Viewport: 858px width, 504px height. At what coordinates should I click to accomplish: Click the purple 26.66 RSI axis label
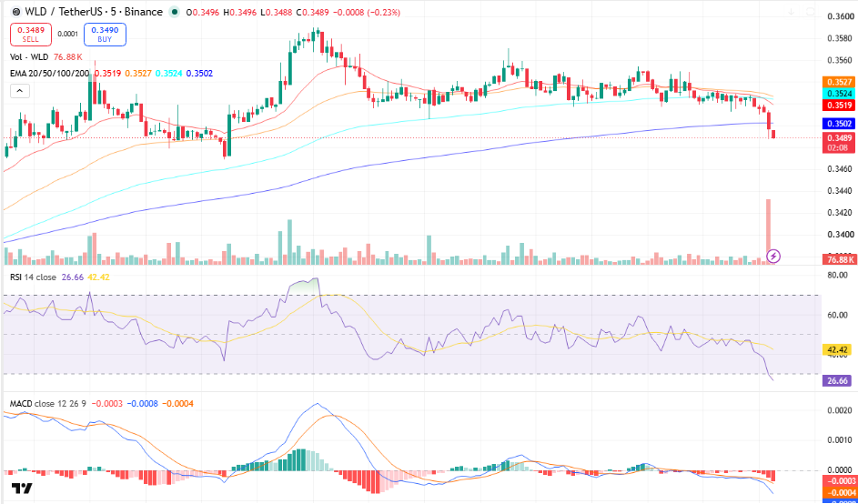pyautogui.click(x=838, y=381)
